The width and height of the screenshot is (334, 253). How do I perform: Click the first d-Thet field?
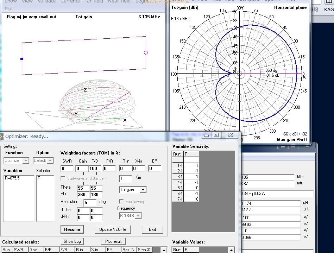pyautogui.click(x=83, y=211)
